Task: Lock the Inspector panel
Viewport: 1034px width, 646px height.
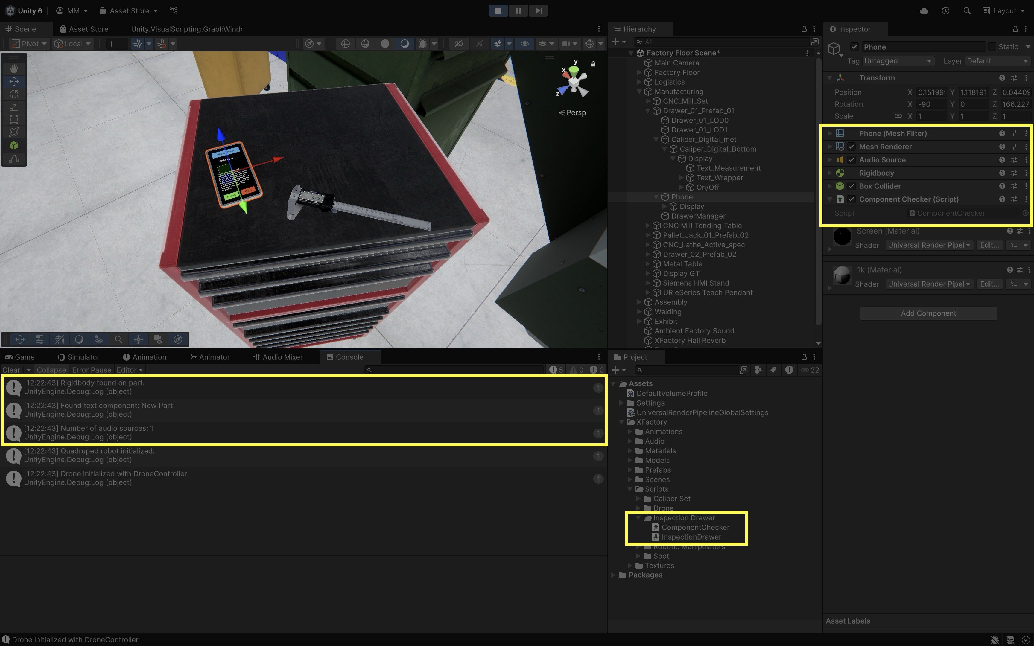Action: [1015, 29]
